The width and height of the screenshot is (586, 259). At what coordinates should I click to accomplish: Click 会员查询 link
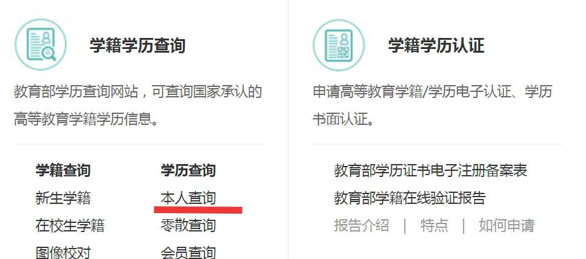[189, 252]
